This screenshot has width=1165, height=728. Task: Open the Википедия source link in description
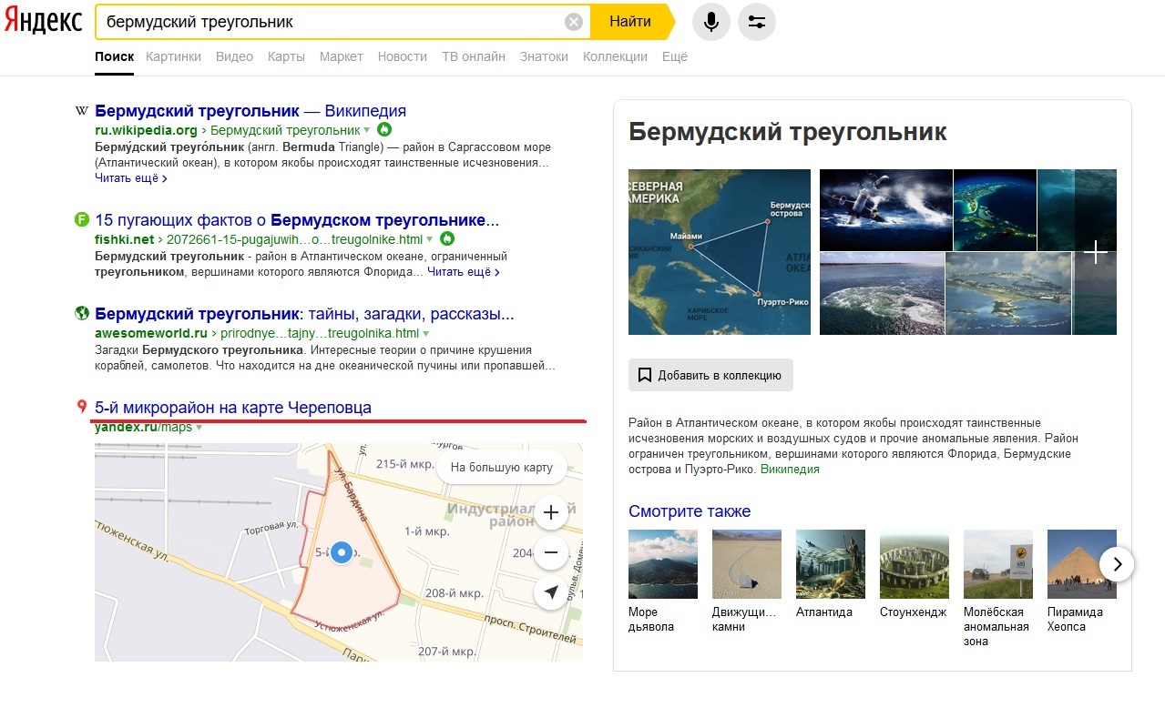tap(790, 470)
